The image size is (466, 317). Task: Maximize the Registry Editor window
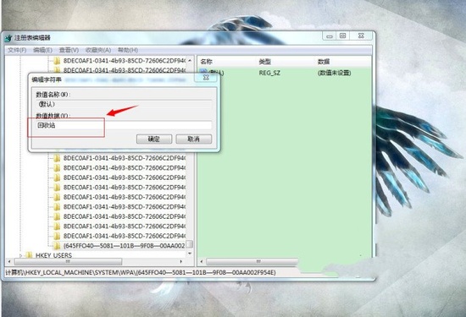(342, 36)
